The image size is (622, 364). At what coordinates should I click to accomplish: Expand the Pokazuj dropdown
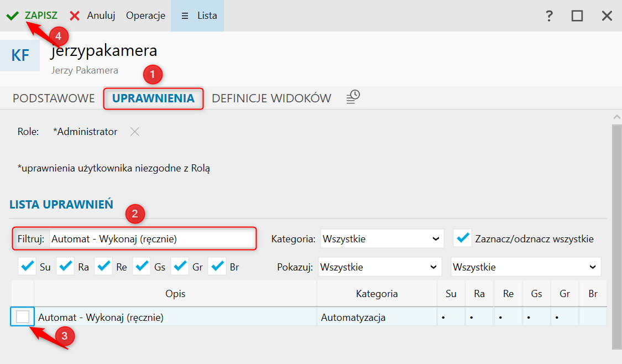[x=380, y=267]
